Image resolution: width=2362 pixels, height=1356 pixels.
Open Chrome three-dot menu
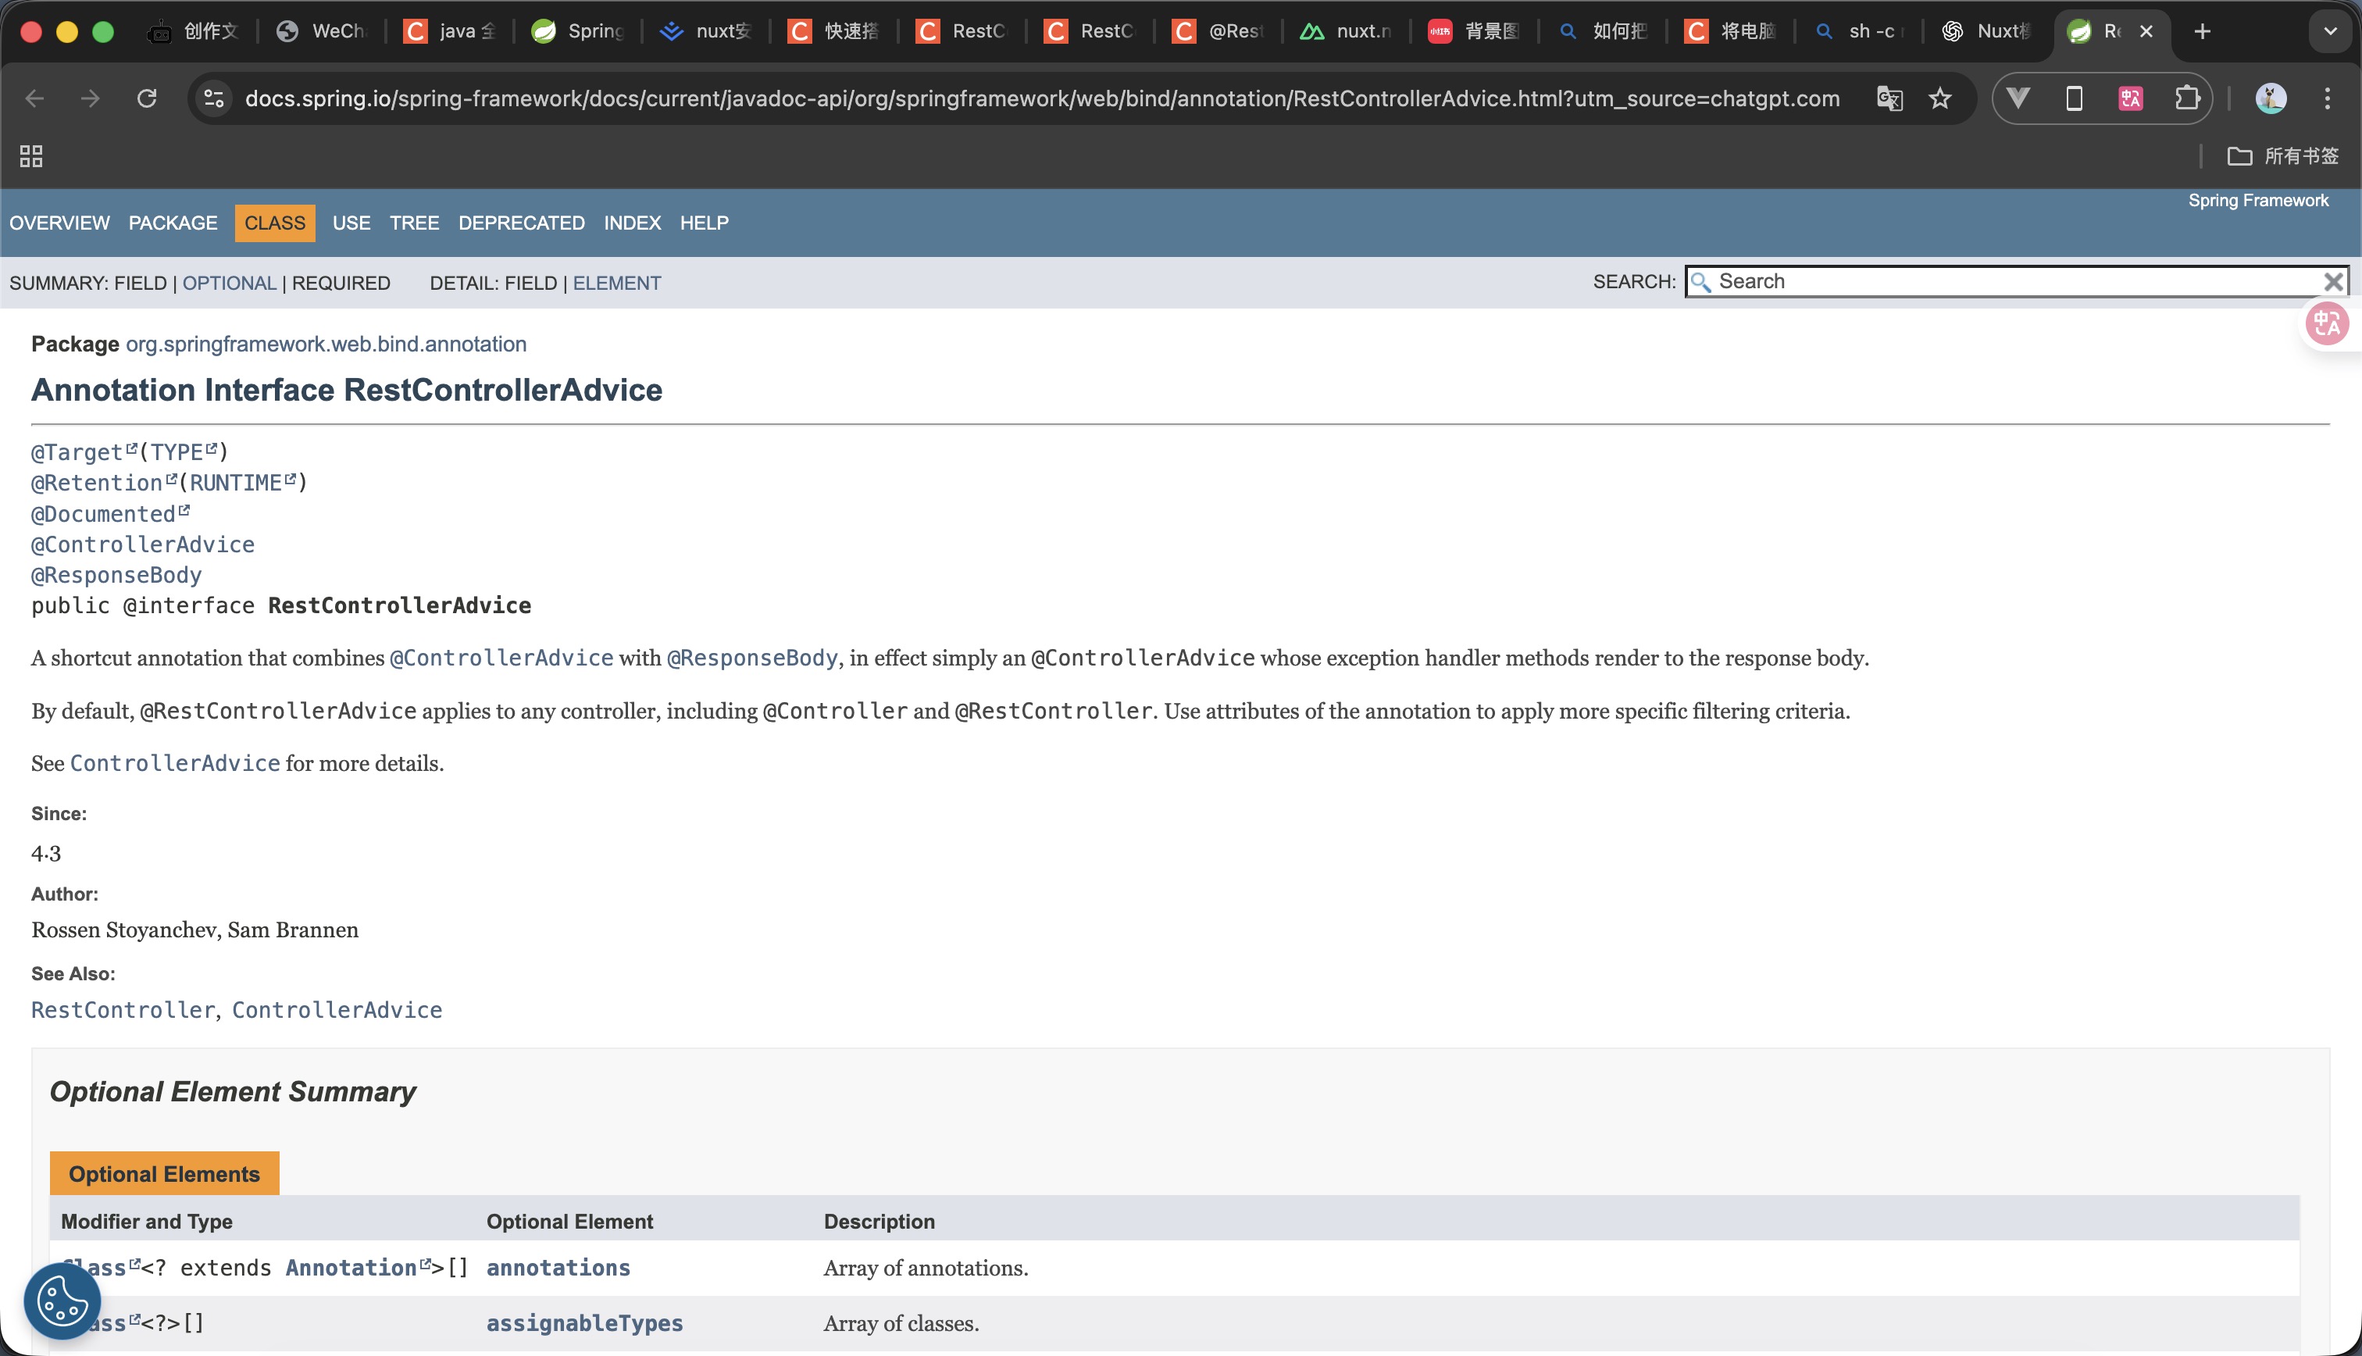2327,98
